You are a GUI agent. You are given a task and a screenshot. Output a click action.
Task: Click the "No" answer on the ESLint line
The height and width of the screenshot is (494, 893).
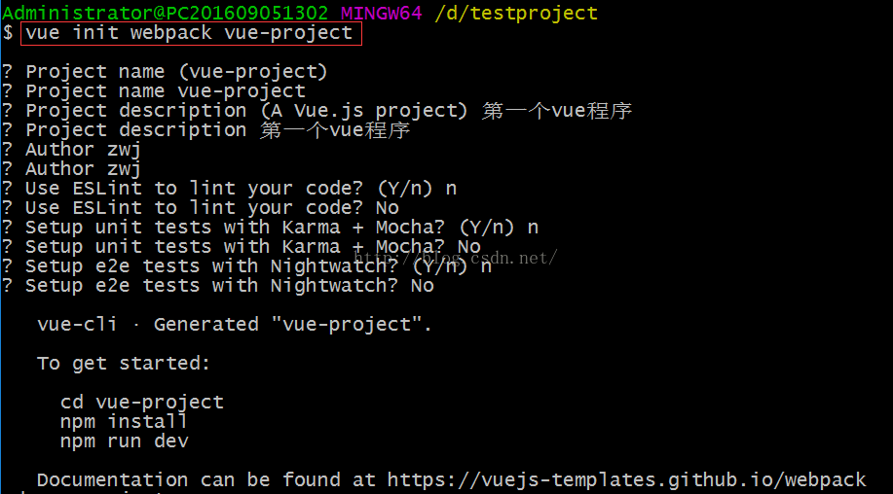(x=387, y=207)
